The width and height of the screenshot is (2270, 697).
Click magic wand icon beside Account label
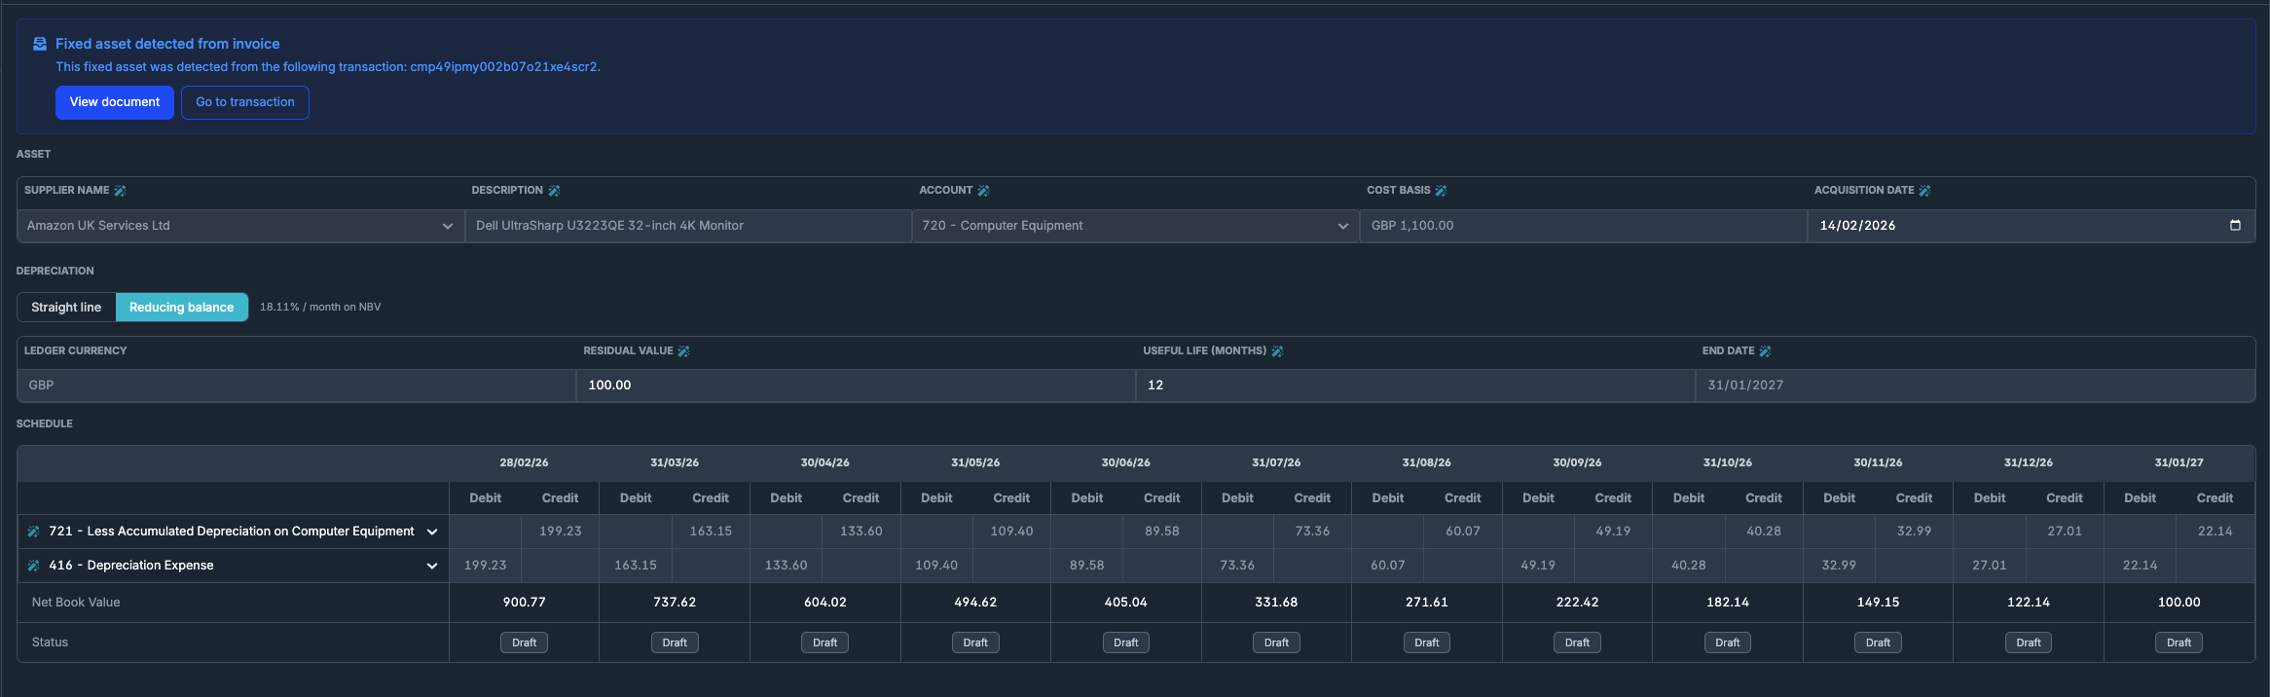coord(983,191)
